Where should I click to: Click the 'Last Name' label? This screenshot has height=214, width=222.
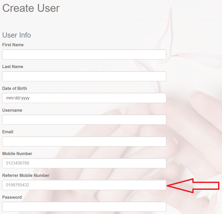13,67
